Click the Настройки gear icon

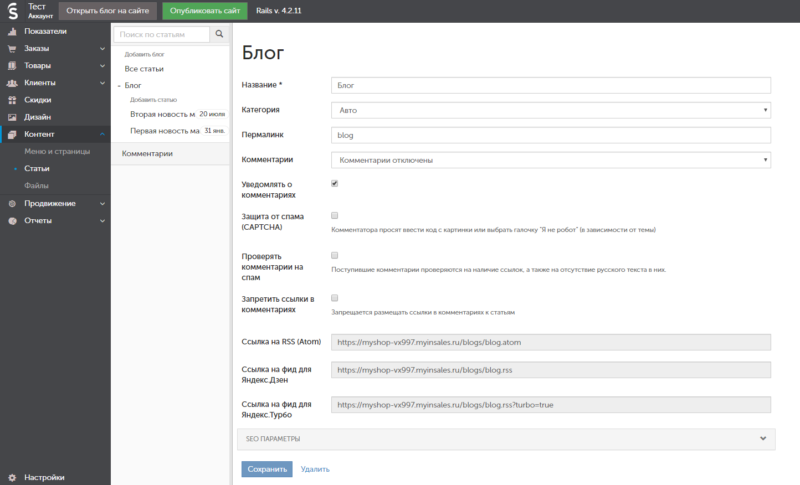coord(12,478)
